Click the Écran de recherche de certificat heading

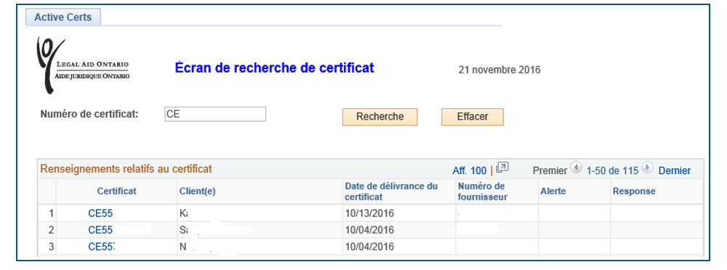click(x=275, y=67)
